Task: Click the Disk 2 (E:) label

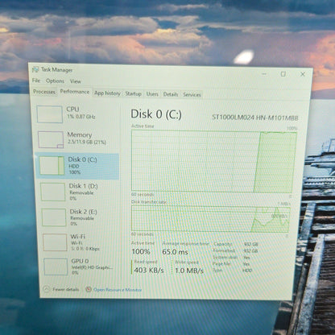Action: [x=83, y=212]
